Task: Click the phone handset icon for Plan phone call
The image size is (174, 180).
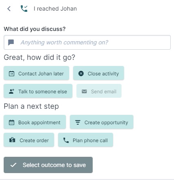Action: [x=66, y=140]
